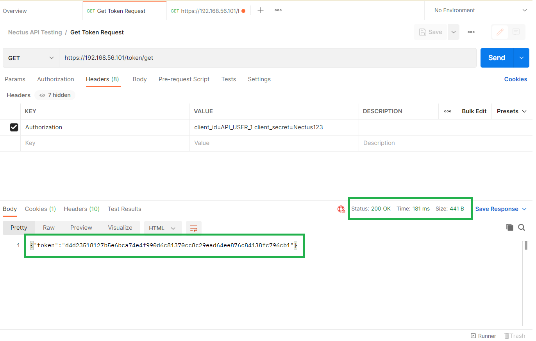
Task: Click the empty Description placeholder field
Action: point(445,143)
